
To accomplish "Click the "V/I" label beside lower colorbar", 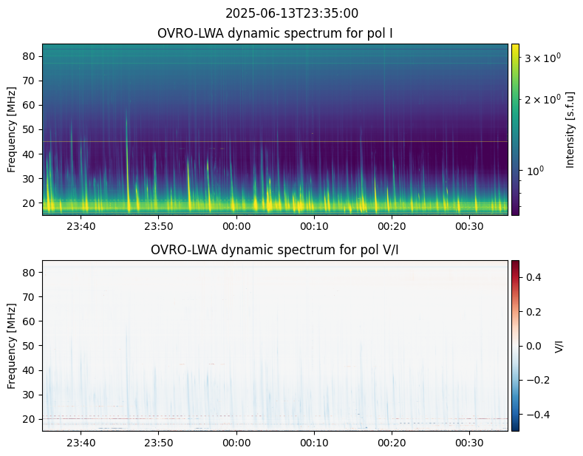I will click(559, 345).
